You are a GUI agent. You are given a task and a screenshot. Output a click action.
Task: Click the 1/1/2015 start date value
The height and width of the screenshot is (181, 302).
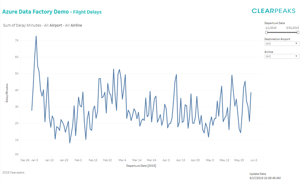pos(271,28)
